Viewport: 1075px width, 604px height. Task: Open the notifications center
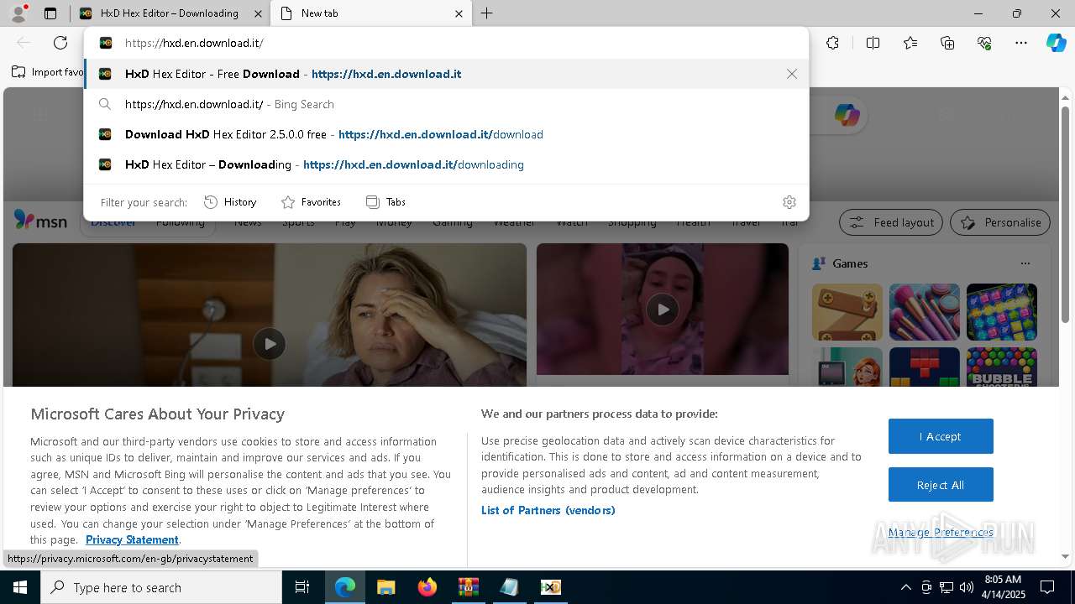(x=1047, y=587)
